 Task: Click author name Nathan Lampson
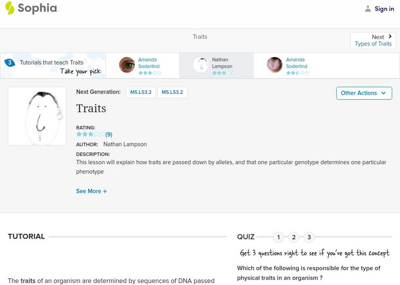point(125,144)
